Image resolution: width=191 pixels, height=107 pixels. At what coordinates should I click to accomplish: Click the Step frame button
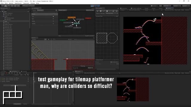[x=98, y=6]
